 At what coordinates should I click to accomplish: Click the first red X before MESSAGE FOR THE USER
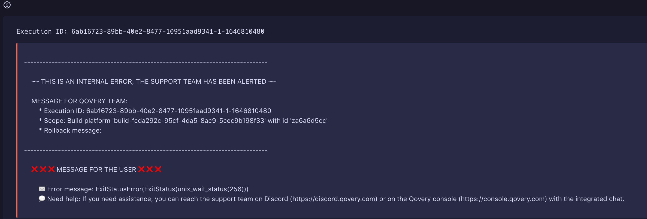(x=35, y=169)
